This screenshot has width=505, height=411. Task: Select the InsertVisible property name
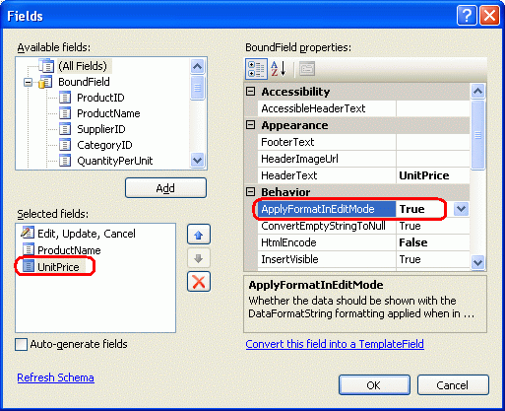click(x=327, y=259)
